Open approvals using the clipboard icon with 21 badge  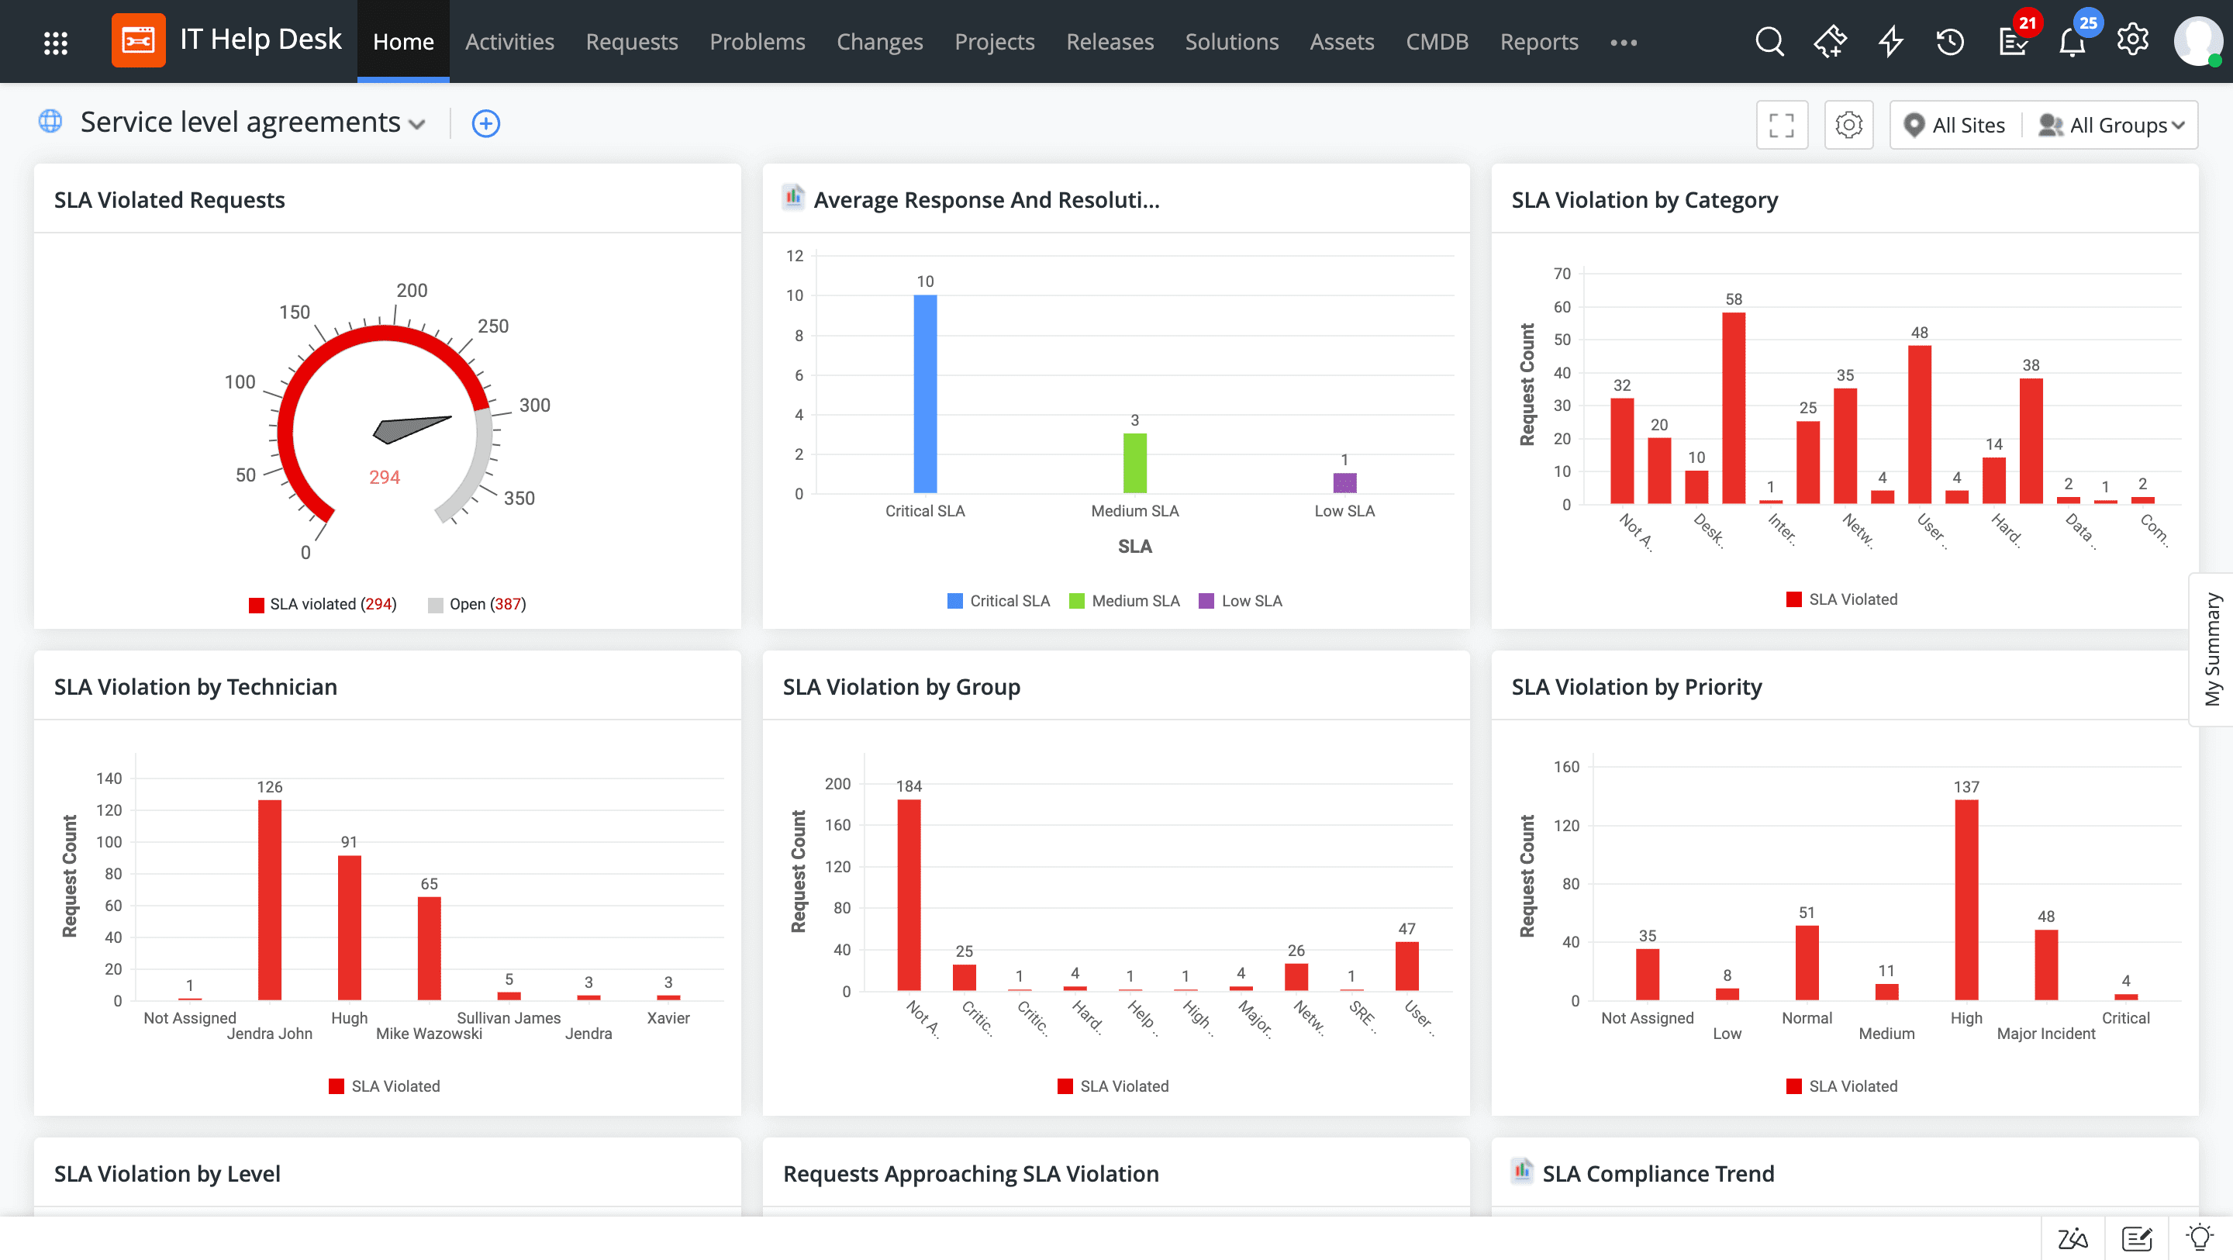tap(2012, 41)
